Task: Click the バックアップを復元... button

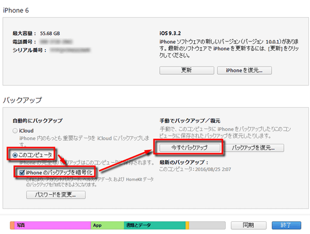Action: pos(254,148)
